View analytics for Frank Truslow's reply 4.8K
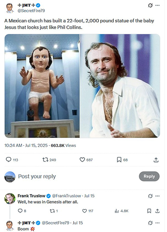167x232 pixels. coord(122,211)
